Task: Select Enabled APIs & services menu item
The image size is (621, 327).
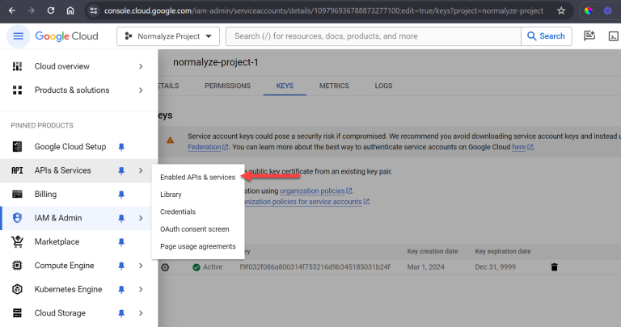Action: 197,177
